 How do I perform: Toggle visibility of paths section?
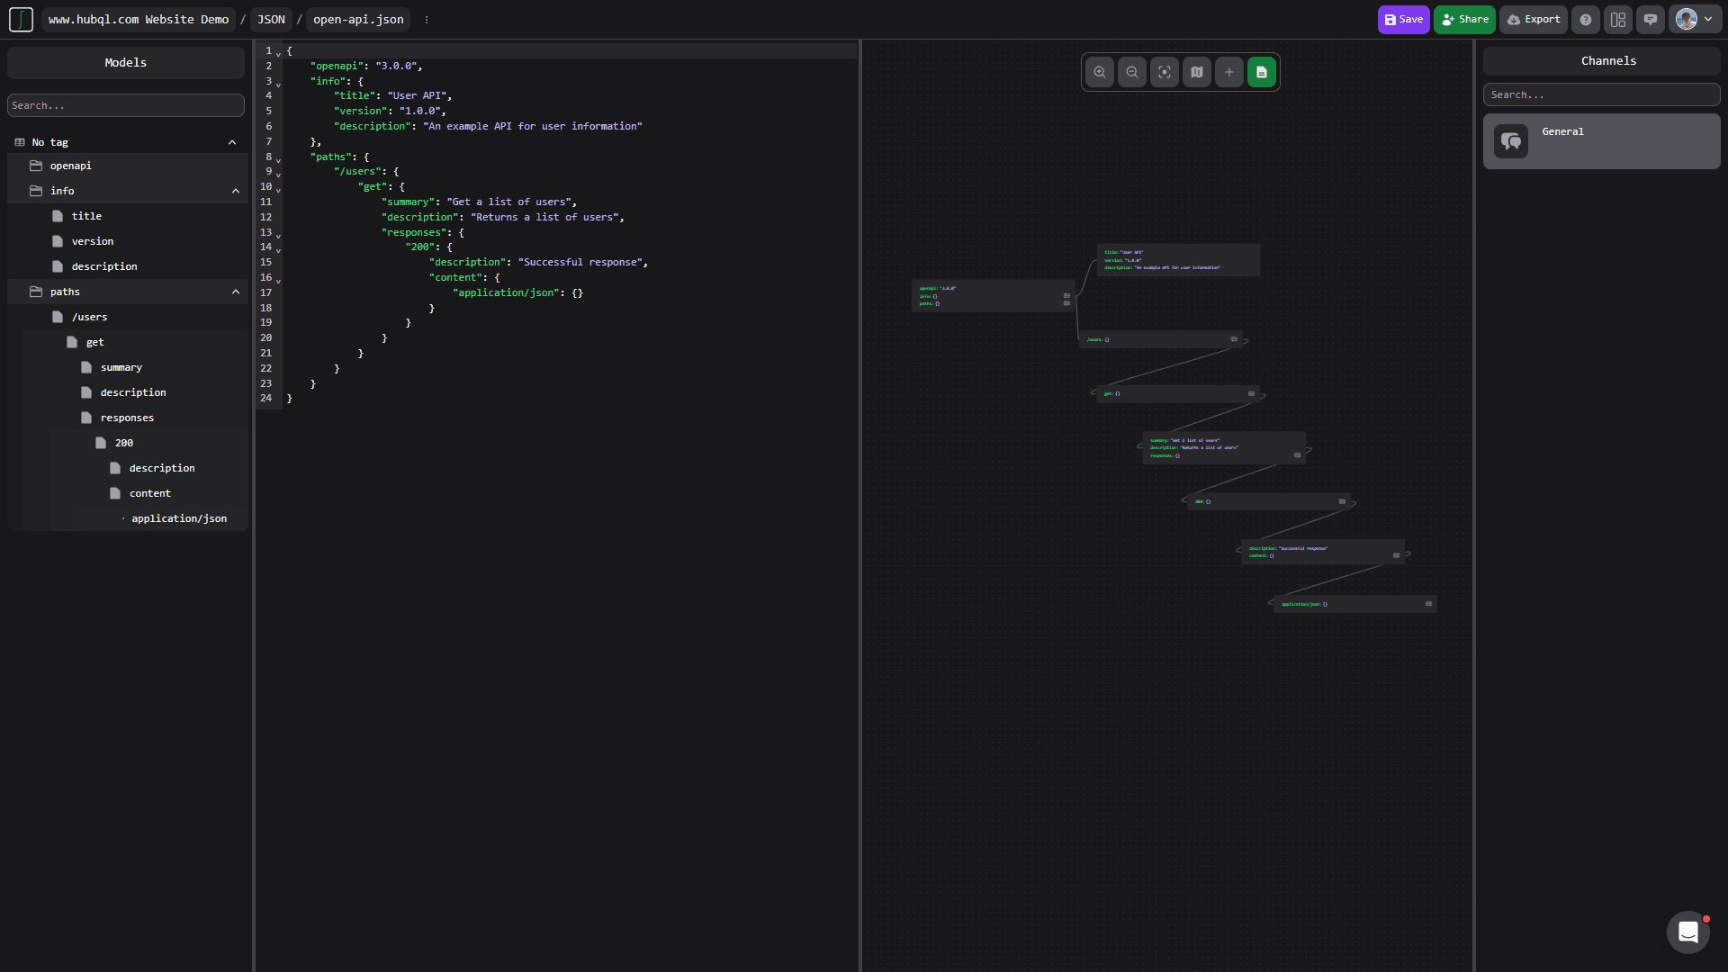[x=234, y=291]
